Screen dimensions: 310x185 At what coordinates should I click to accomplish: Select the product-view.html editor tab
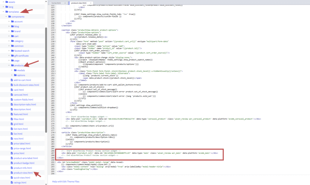click(x=77, y=3)
